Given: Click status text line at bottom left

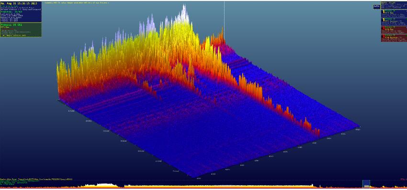Looking at the screenshot, I should [36, 179].
